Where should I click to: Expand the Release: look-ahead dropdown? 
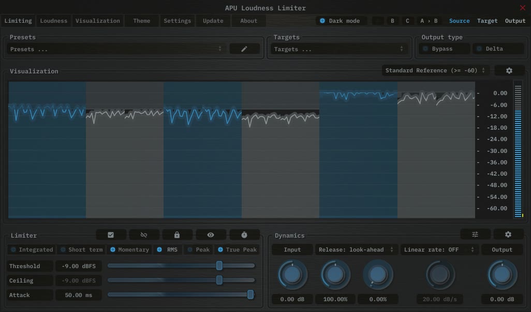point(356,249)
